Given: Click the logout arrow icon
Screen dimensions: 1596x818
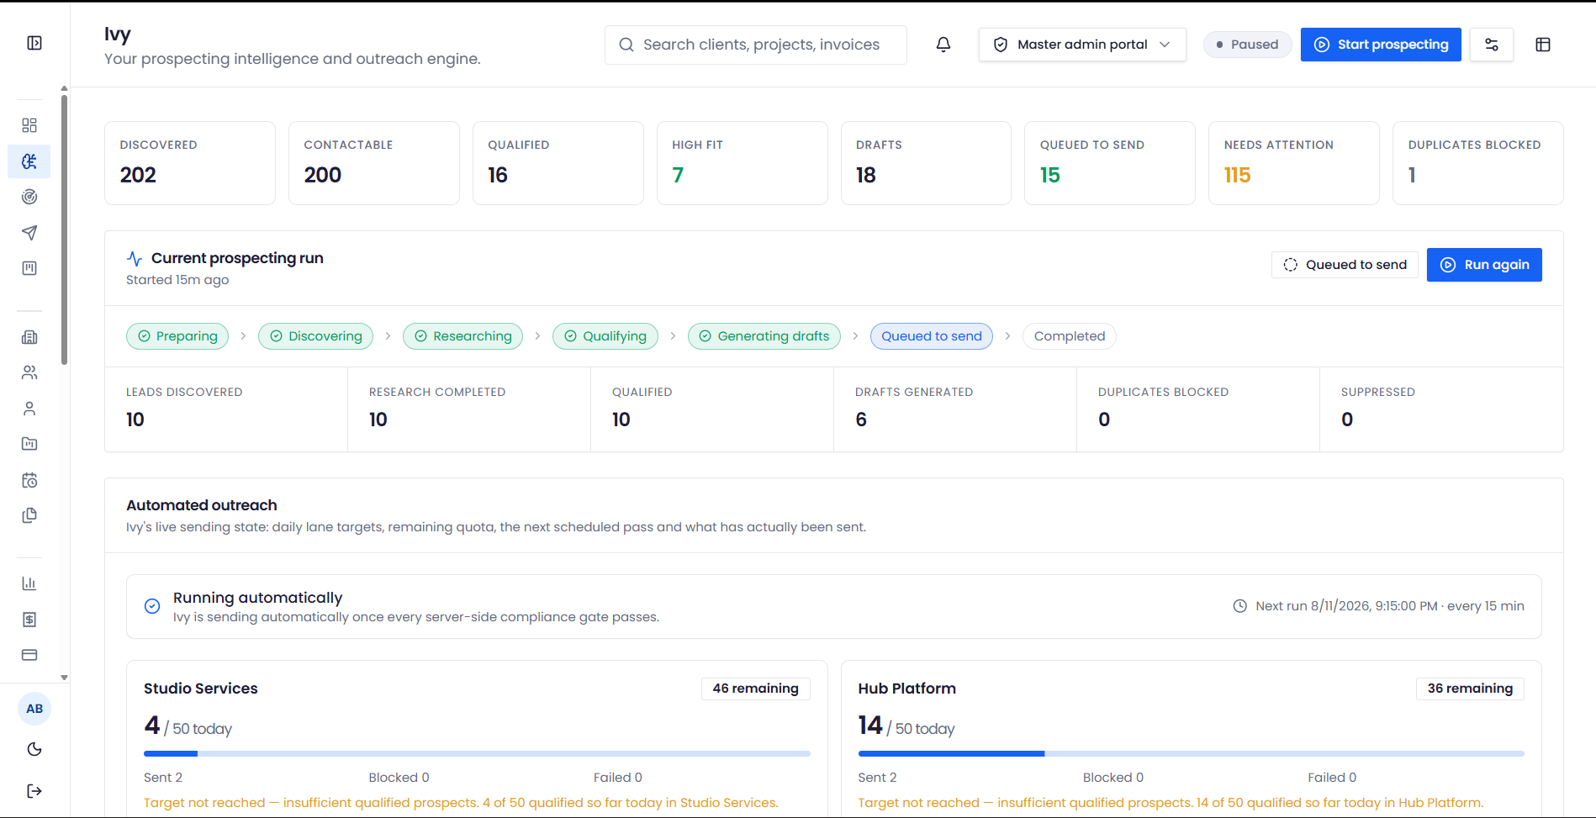Looking at the screenshot, I should [34, 791].
